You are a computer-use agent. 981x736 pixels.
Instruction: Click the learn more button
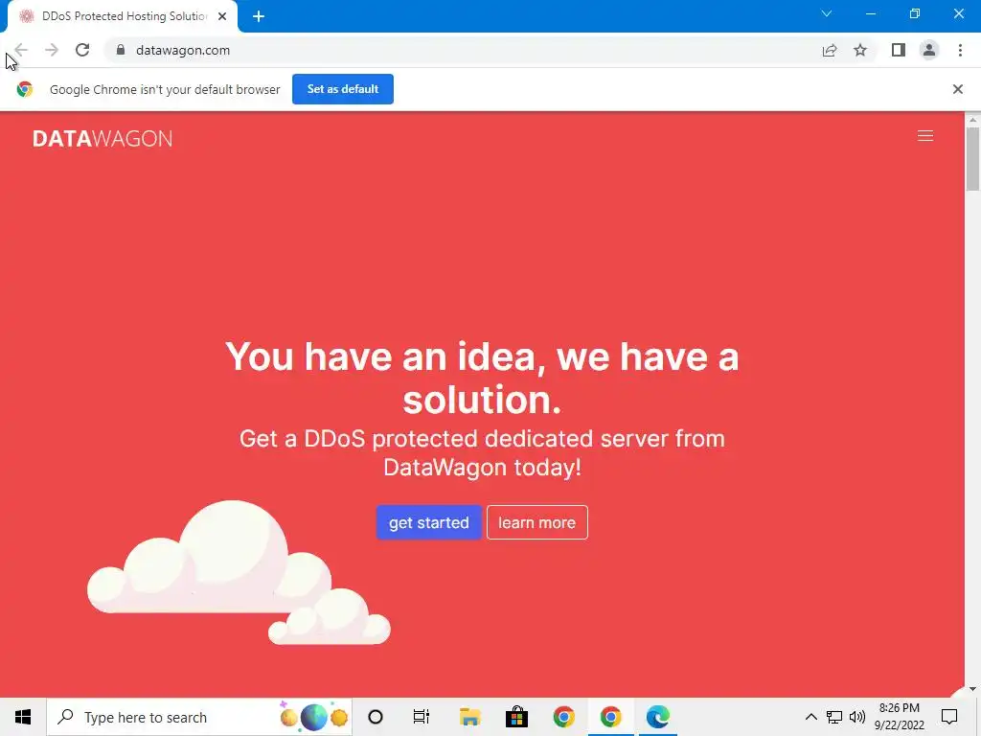(537, 522)
